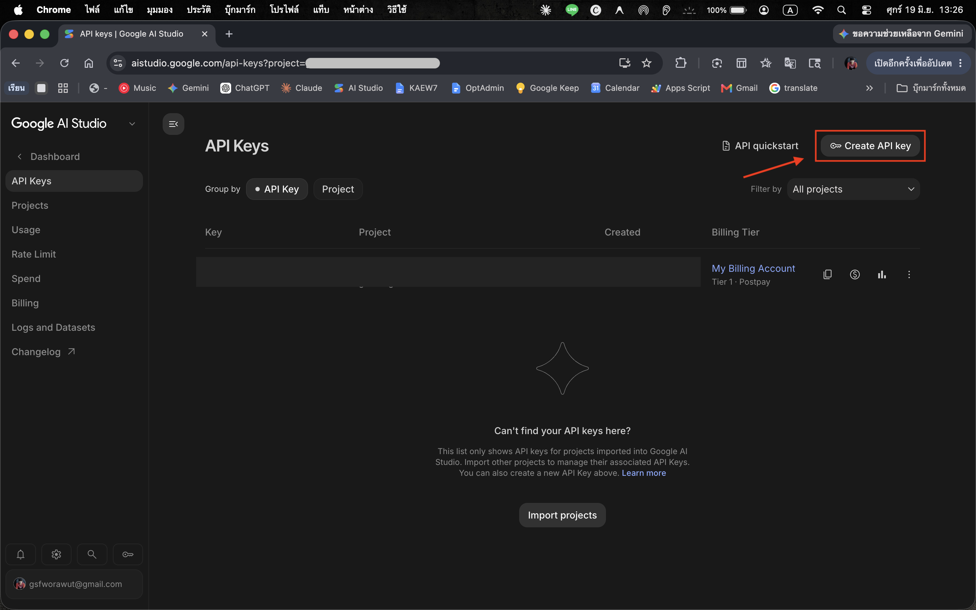Expand the Google AI Studio chevron menu
This screenshot has height=610, width=976.
pyautogui.click(x=132, y=124)
